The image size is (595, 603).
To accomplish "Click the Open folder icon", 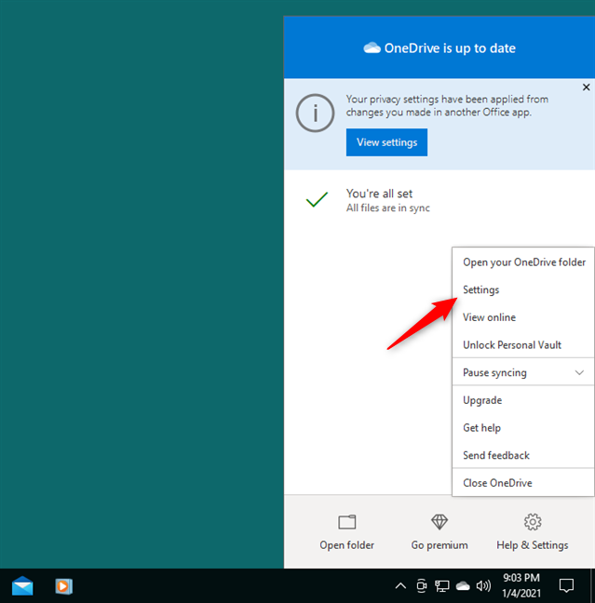I will tap(346, 522).
